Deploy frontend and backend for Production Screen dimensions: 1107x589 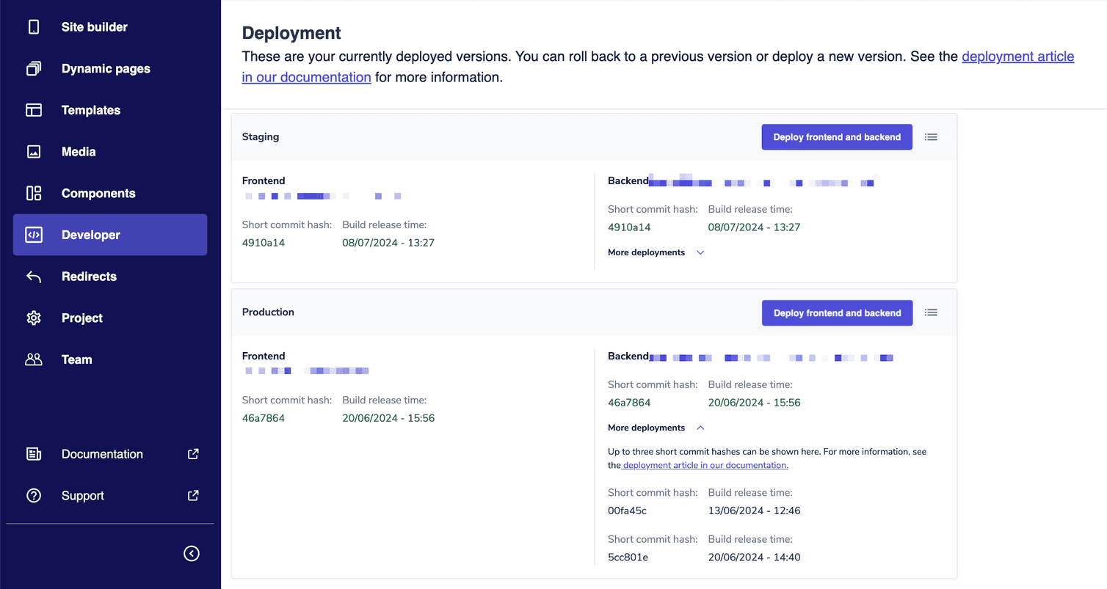837,312
